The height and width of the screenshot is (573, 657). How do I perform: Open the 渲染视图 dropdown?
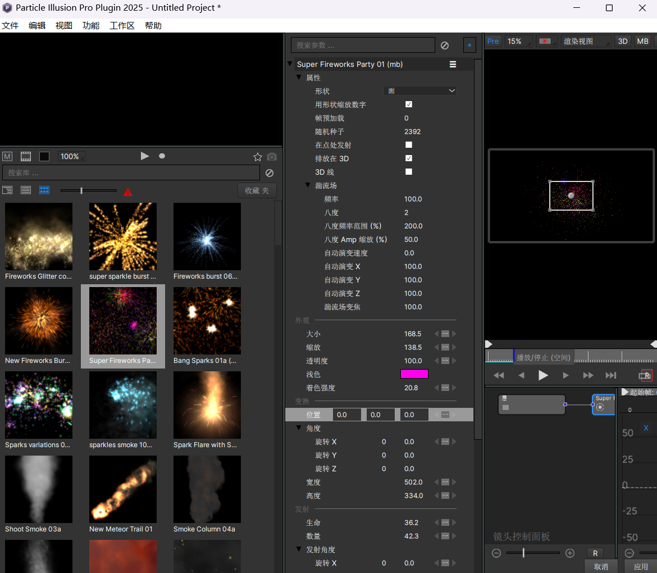point(586,41)
